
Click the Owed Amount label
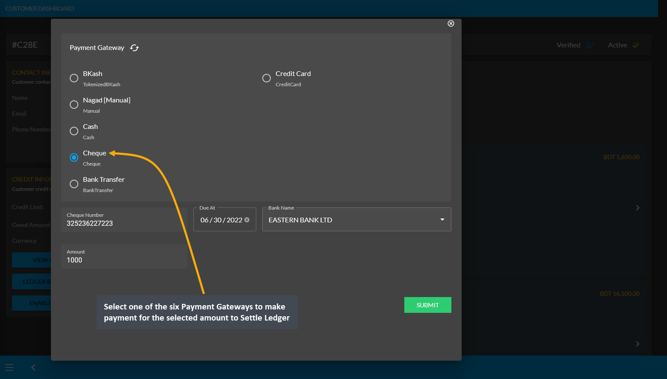click(x=31, y=225)
